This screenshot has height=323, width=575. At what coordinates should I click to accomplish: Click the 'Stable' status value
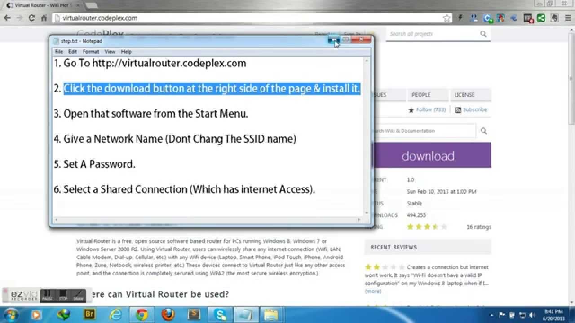click(414, 203)
